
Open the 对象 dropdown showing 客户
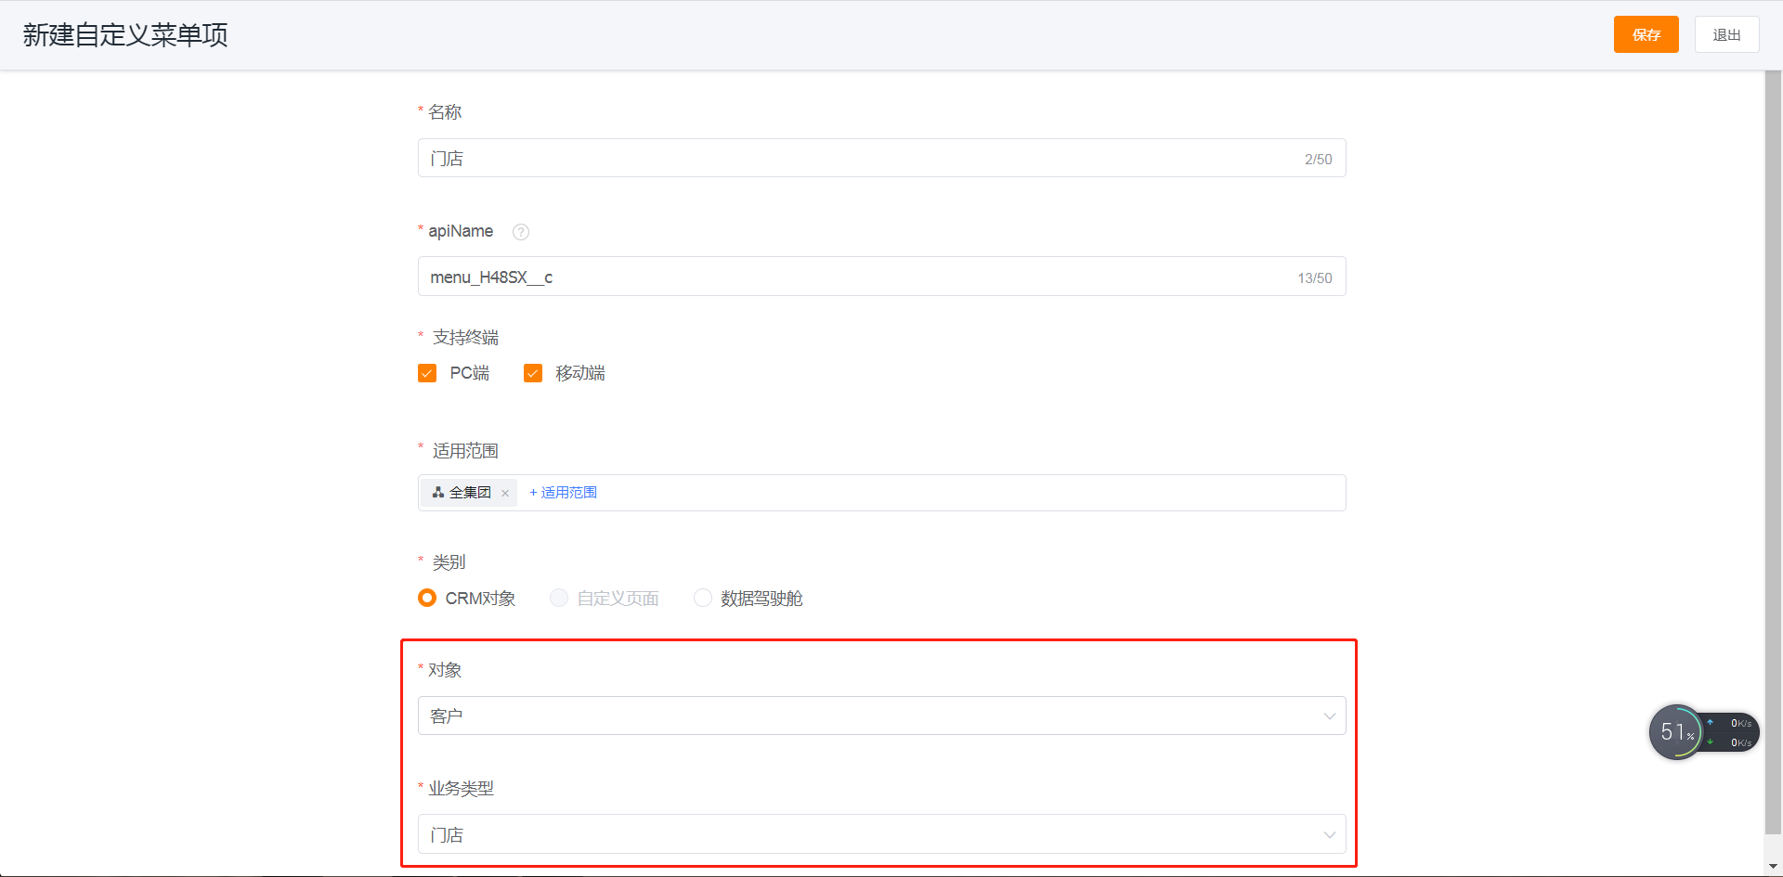881,716
